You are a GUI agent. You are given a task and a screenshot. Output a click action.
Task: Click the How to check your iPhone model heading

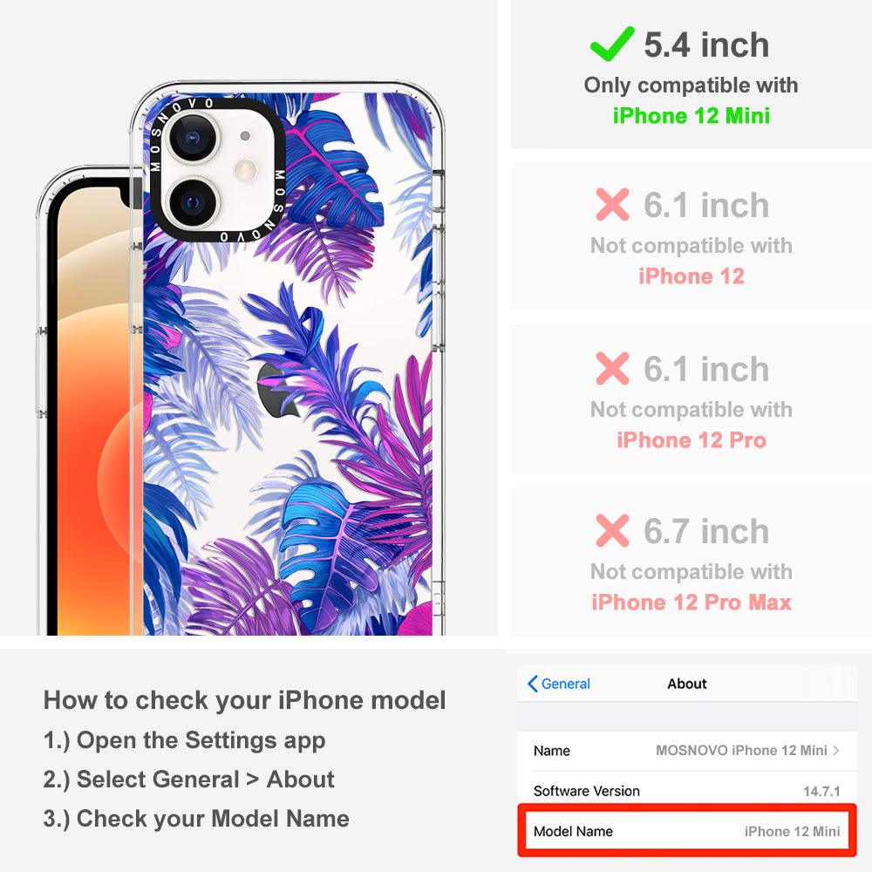pyautogui.click(x=245, y=700)
